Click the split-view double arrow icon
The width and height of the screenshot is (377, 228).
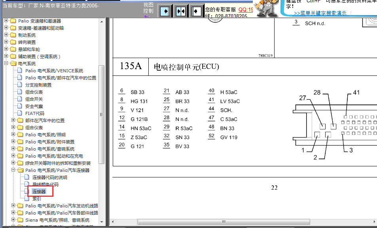180,11
